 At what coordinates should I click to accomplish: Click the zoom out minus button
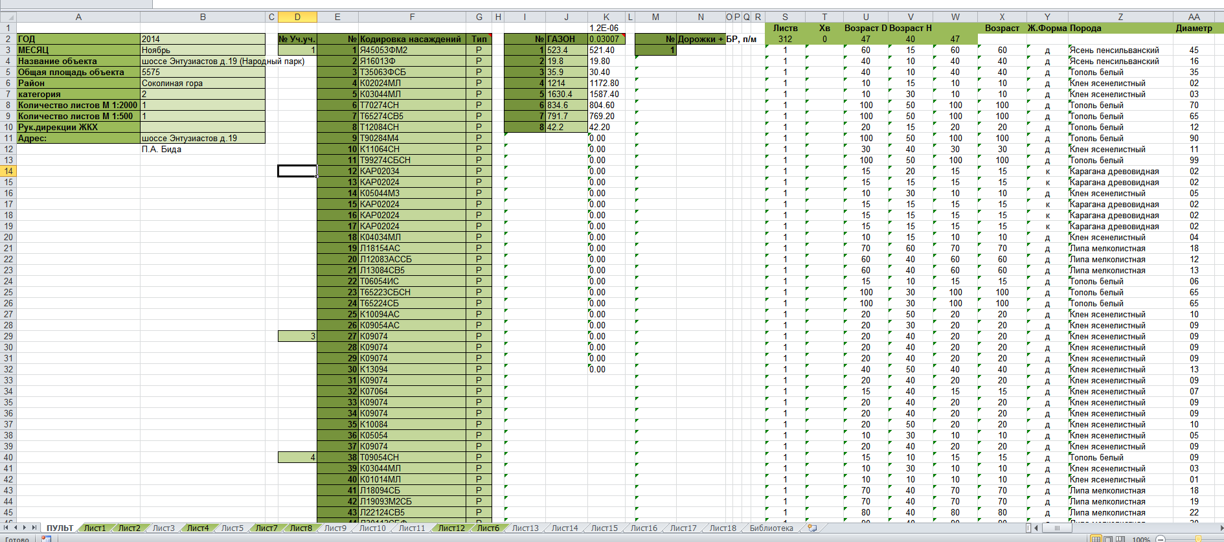(1161, 539)
